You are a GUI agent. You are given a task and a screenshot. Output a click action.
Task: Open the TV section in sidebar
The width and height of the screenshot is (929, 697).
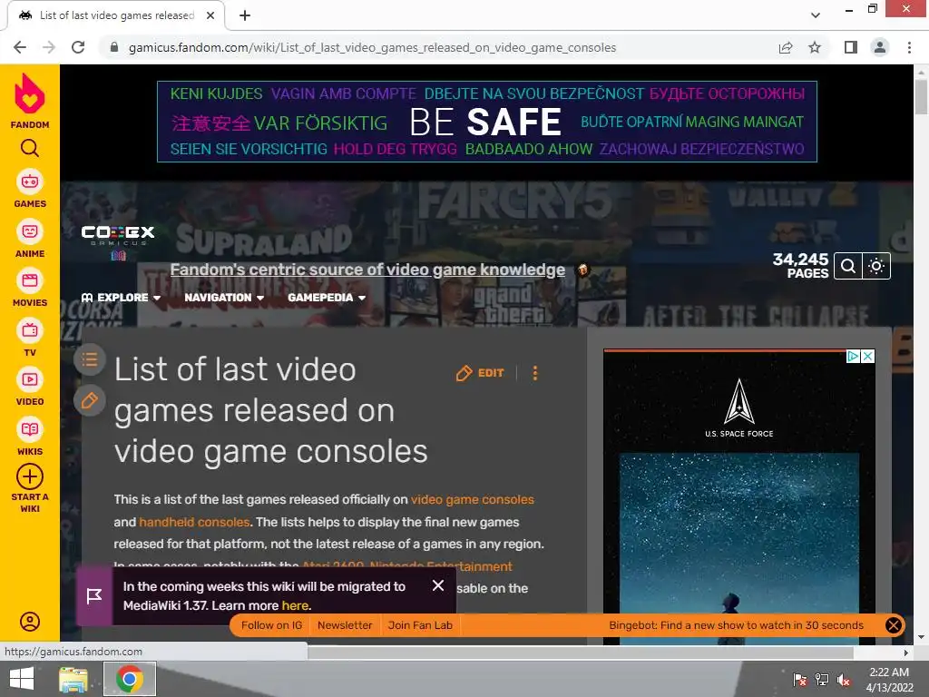30,339
